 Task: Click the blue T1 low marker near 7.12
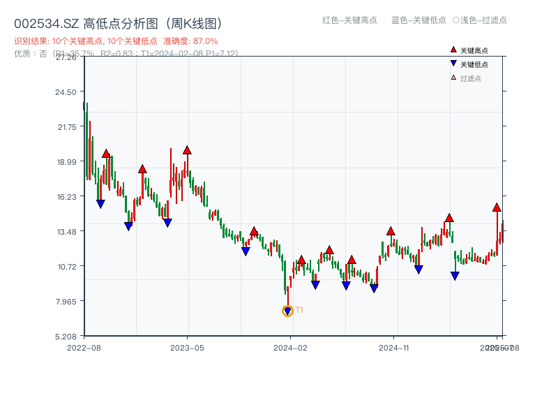287,311
